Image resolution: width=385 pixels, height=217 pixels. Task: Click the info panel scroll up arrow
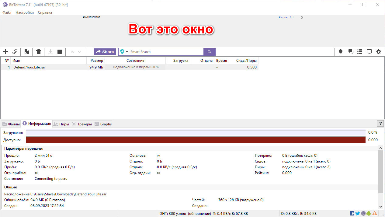[380, 148]
